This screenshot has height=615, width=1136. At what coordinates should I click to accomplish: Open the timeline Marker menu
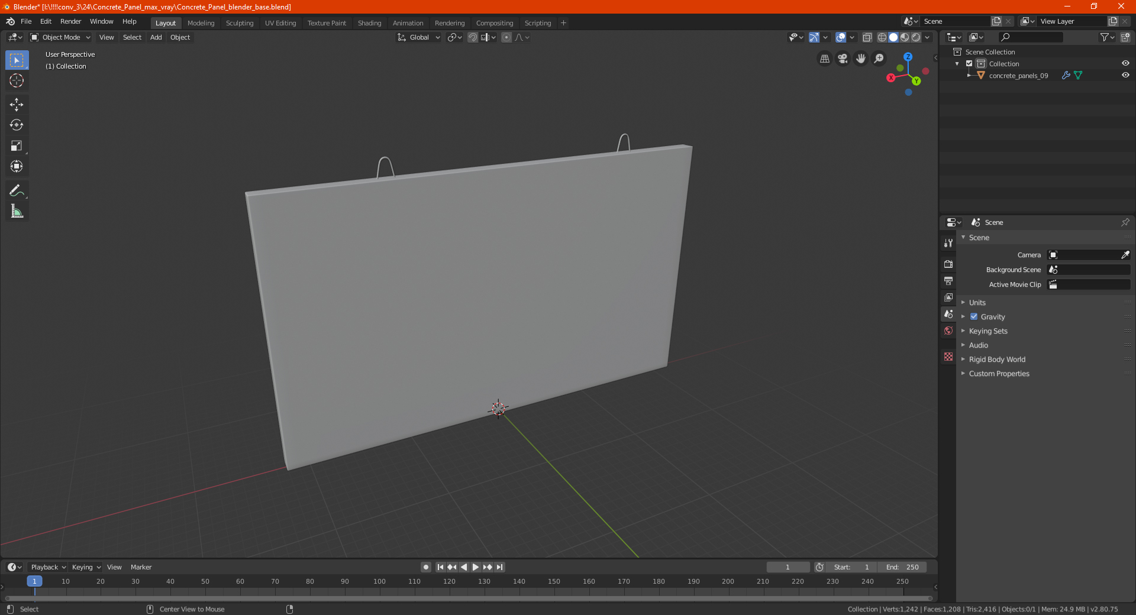coord(141,567)
